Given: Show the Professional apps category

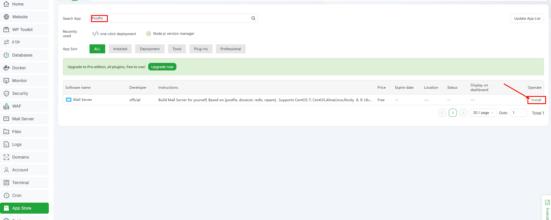Looking at the screenshot, I should 230,49.
